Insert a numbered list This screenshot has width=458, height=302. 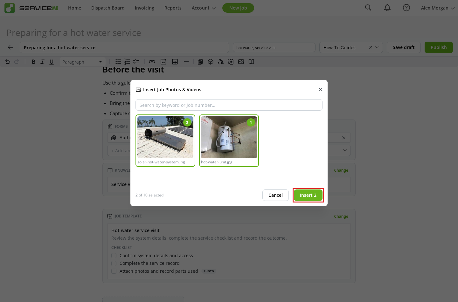(x=127, y=62)
